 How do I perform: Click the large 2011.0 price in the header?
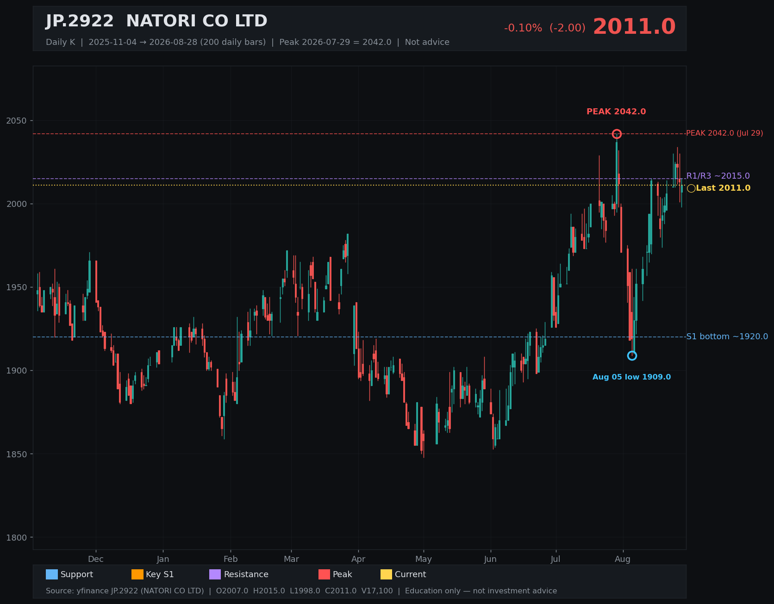[x=634, y=27]
